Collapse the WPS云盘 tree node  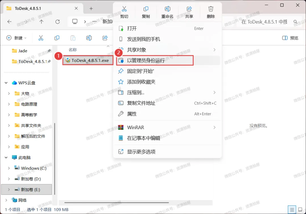[x=6, y=83]
